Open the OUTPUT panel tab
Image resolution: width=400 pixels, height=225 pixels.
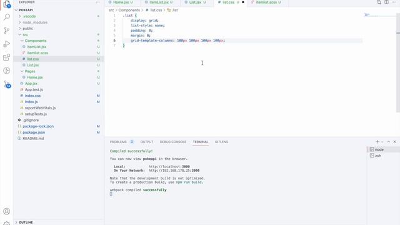pos(147,142)
